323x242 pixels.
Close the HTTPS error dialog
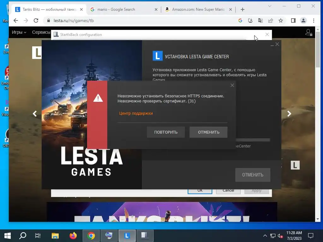[x=232, y=85]
